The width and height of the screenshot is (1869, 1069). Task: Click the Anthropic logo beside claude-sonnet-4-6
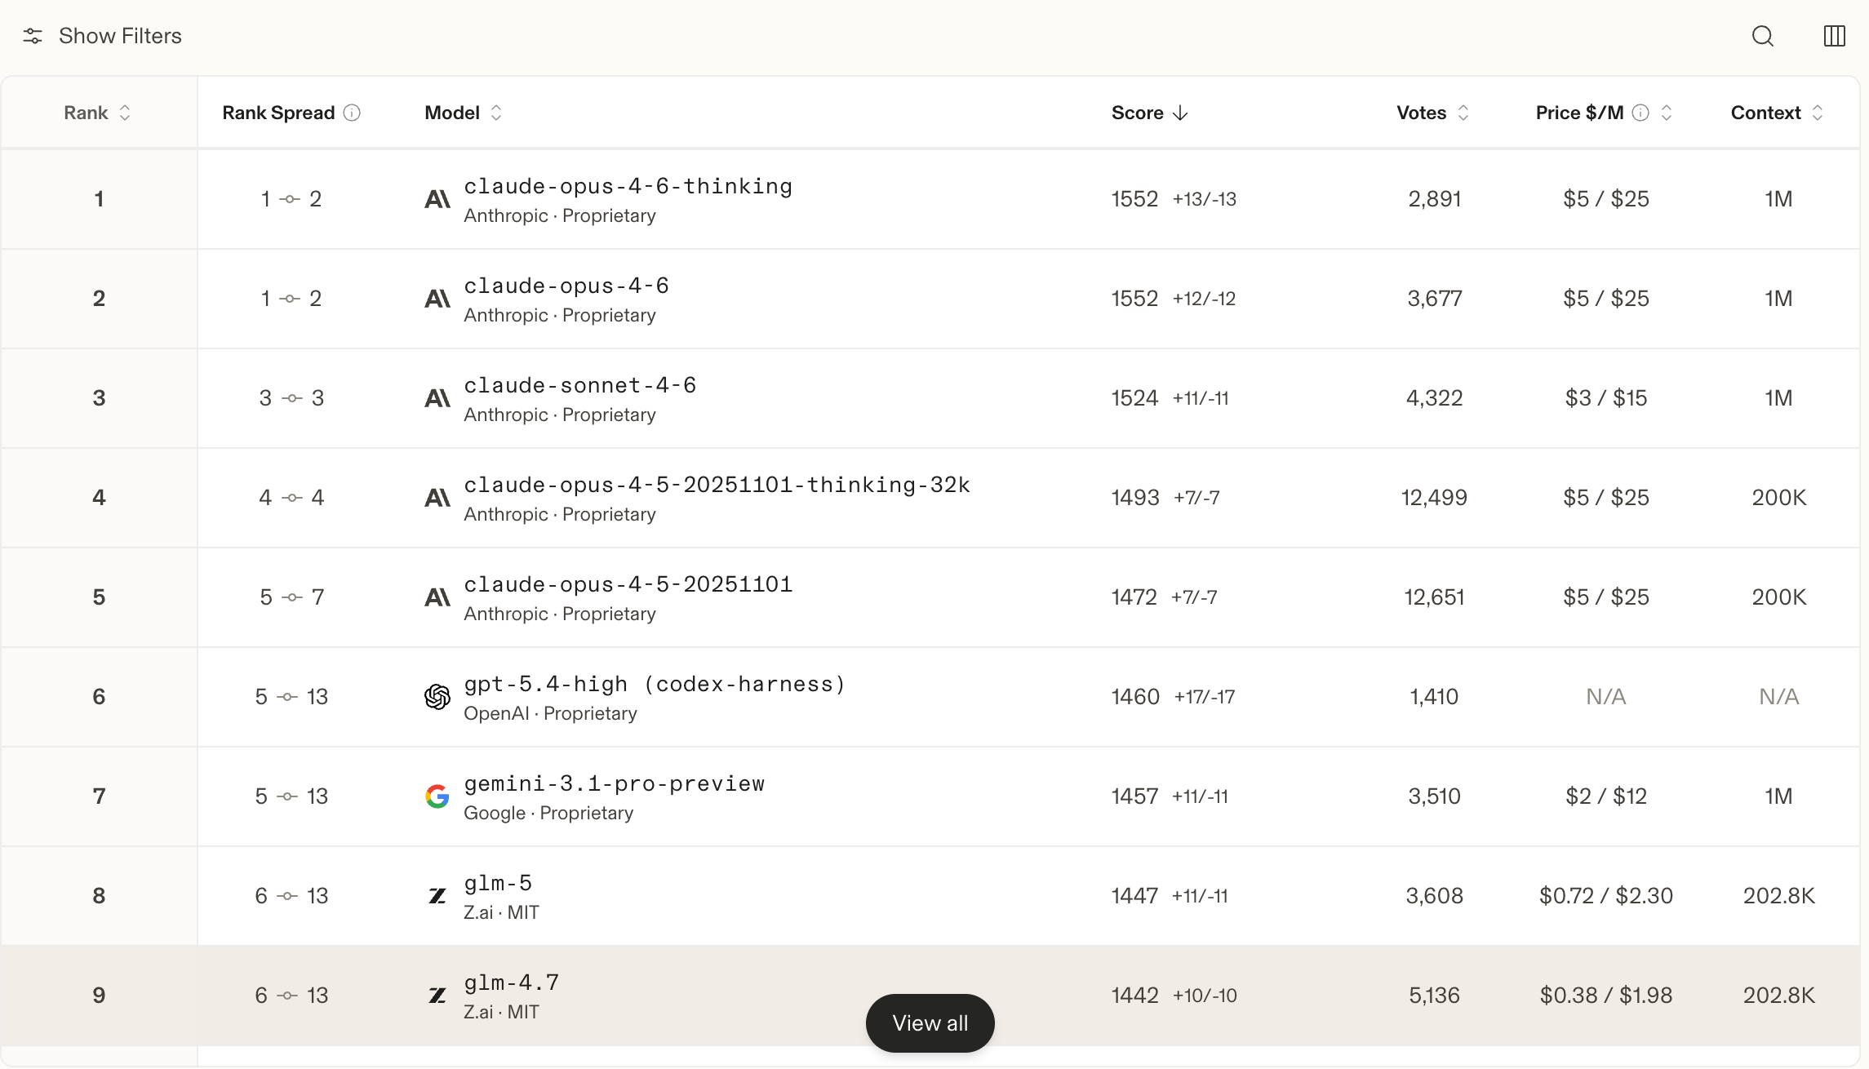coord(437,398)
